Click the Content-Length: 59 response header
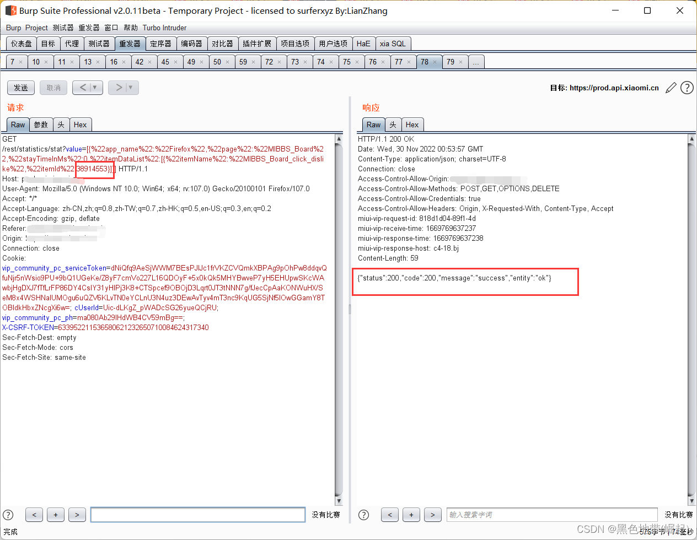This screenshot has width=697, height=540. pos(388,258)
